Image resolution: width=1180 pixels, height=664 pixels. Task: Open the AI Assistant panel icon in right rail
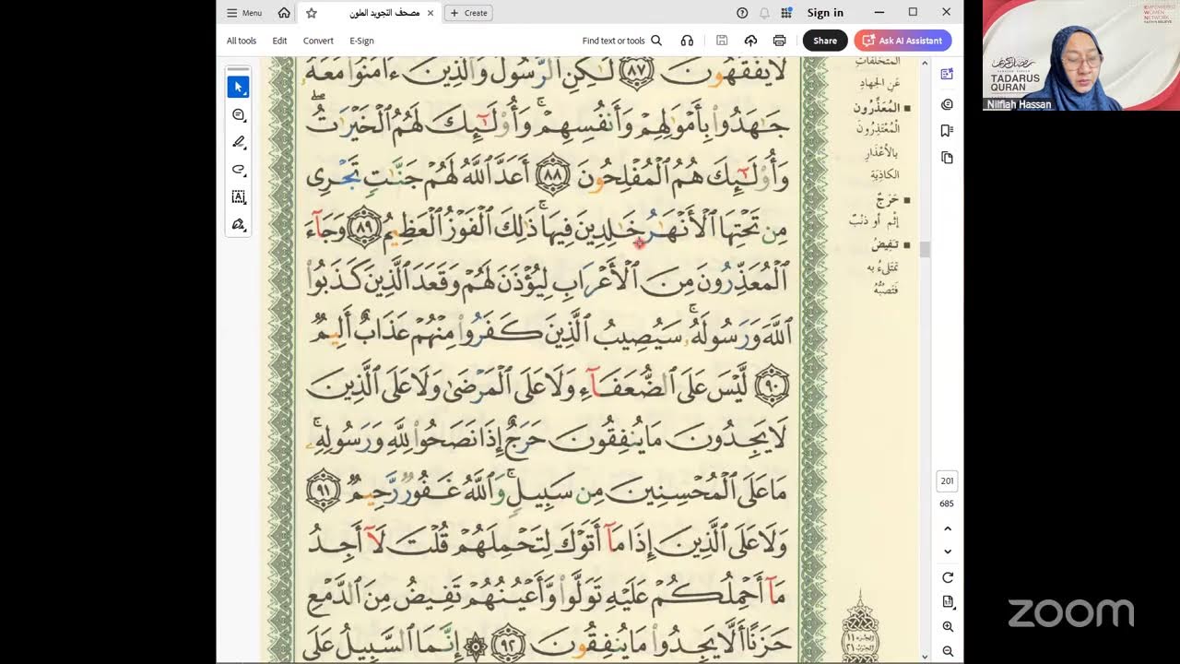point(947,74)
